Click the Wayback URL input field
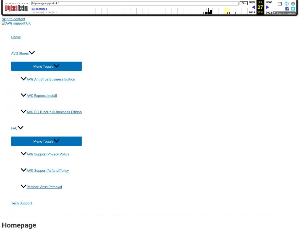This screenshot has width=299, height=239. click(135, 3)
